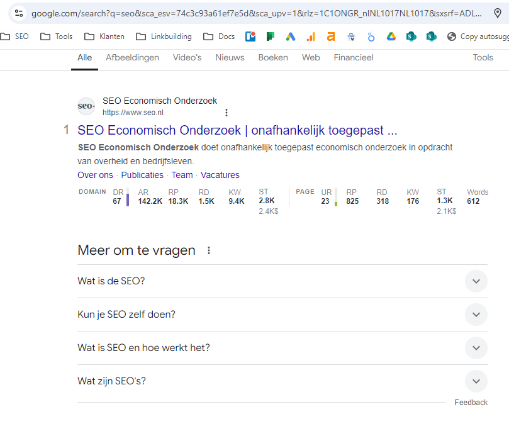Open the Google Drive bookmark icon
Viewport: 509px width, 424px height.
391,36
